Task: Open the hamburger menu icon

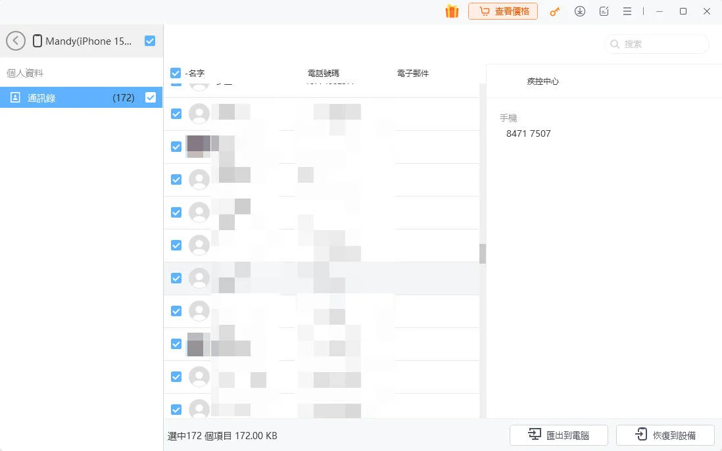Action: pyautogui.click(x=627, y=11)
